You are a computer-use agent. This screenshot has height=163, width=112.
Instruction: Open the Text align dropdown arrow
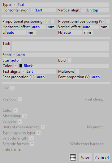tap(24, 71)
